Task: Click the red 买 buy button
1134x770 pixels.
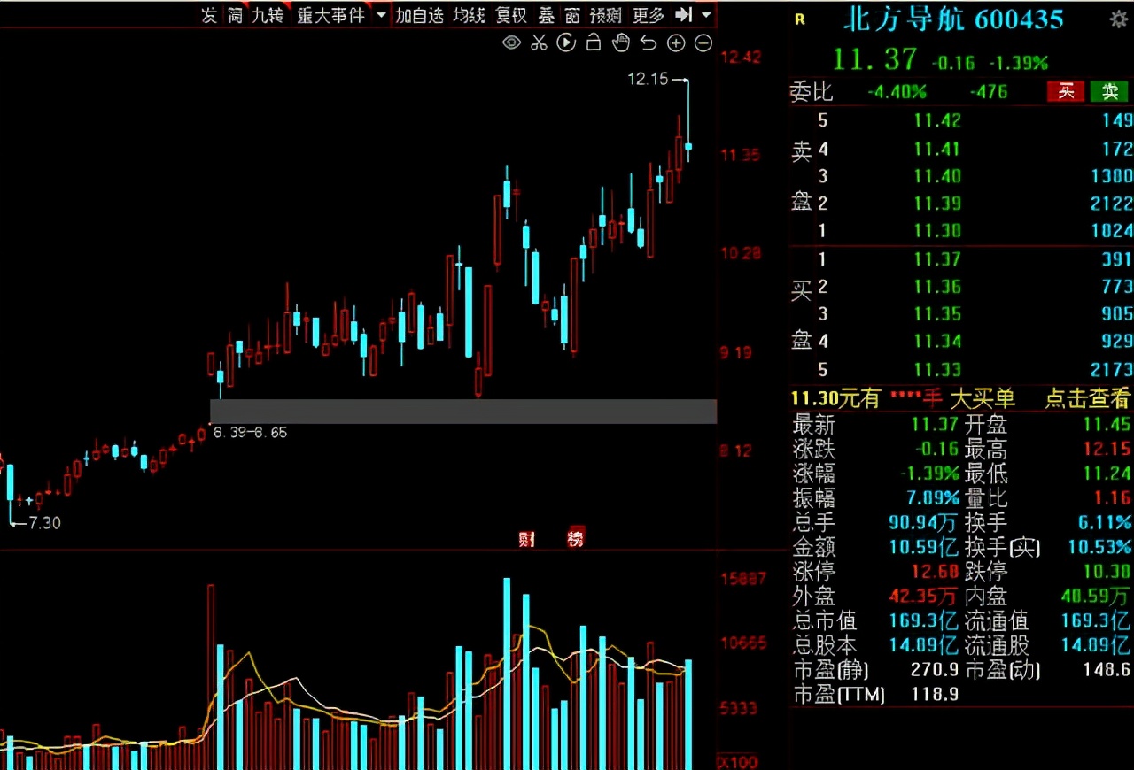Action: [1067, 91]
